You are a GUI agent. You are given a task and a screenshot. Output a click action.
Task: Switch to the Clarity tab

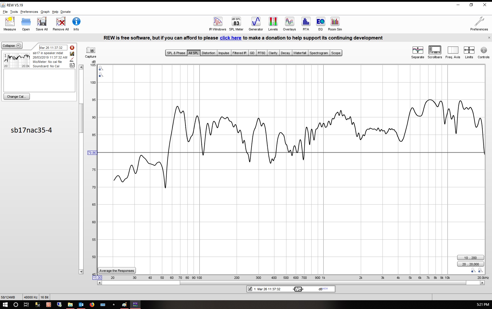[273, 53]
